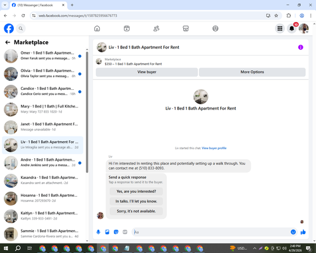Click the browser page vertical scrollbar
316x253 pixels.
314,132
